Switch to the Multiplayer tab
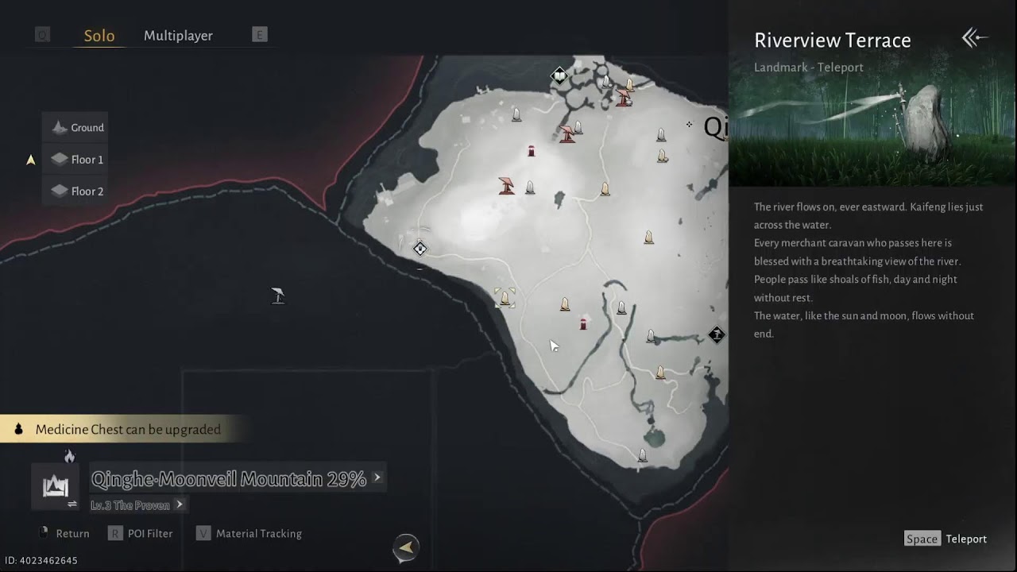 [178, 36]
